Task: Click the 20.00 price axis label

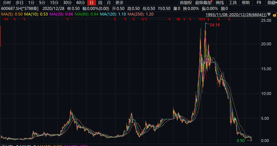Action: (266, 44)
